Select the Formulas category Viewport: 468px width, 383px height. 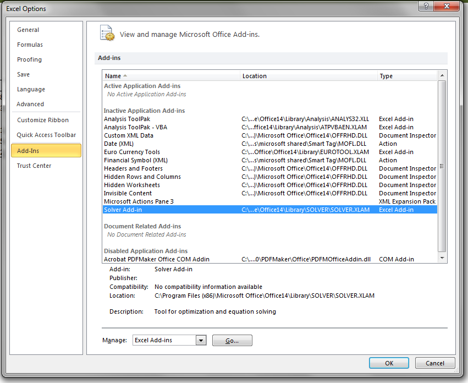pyautogui.click(x=30, y=45)
